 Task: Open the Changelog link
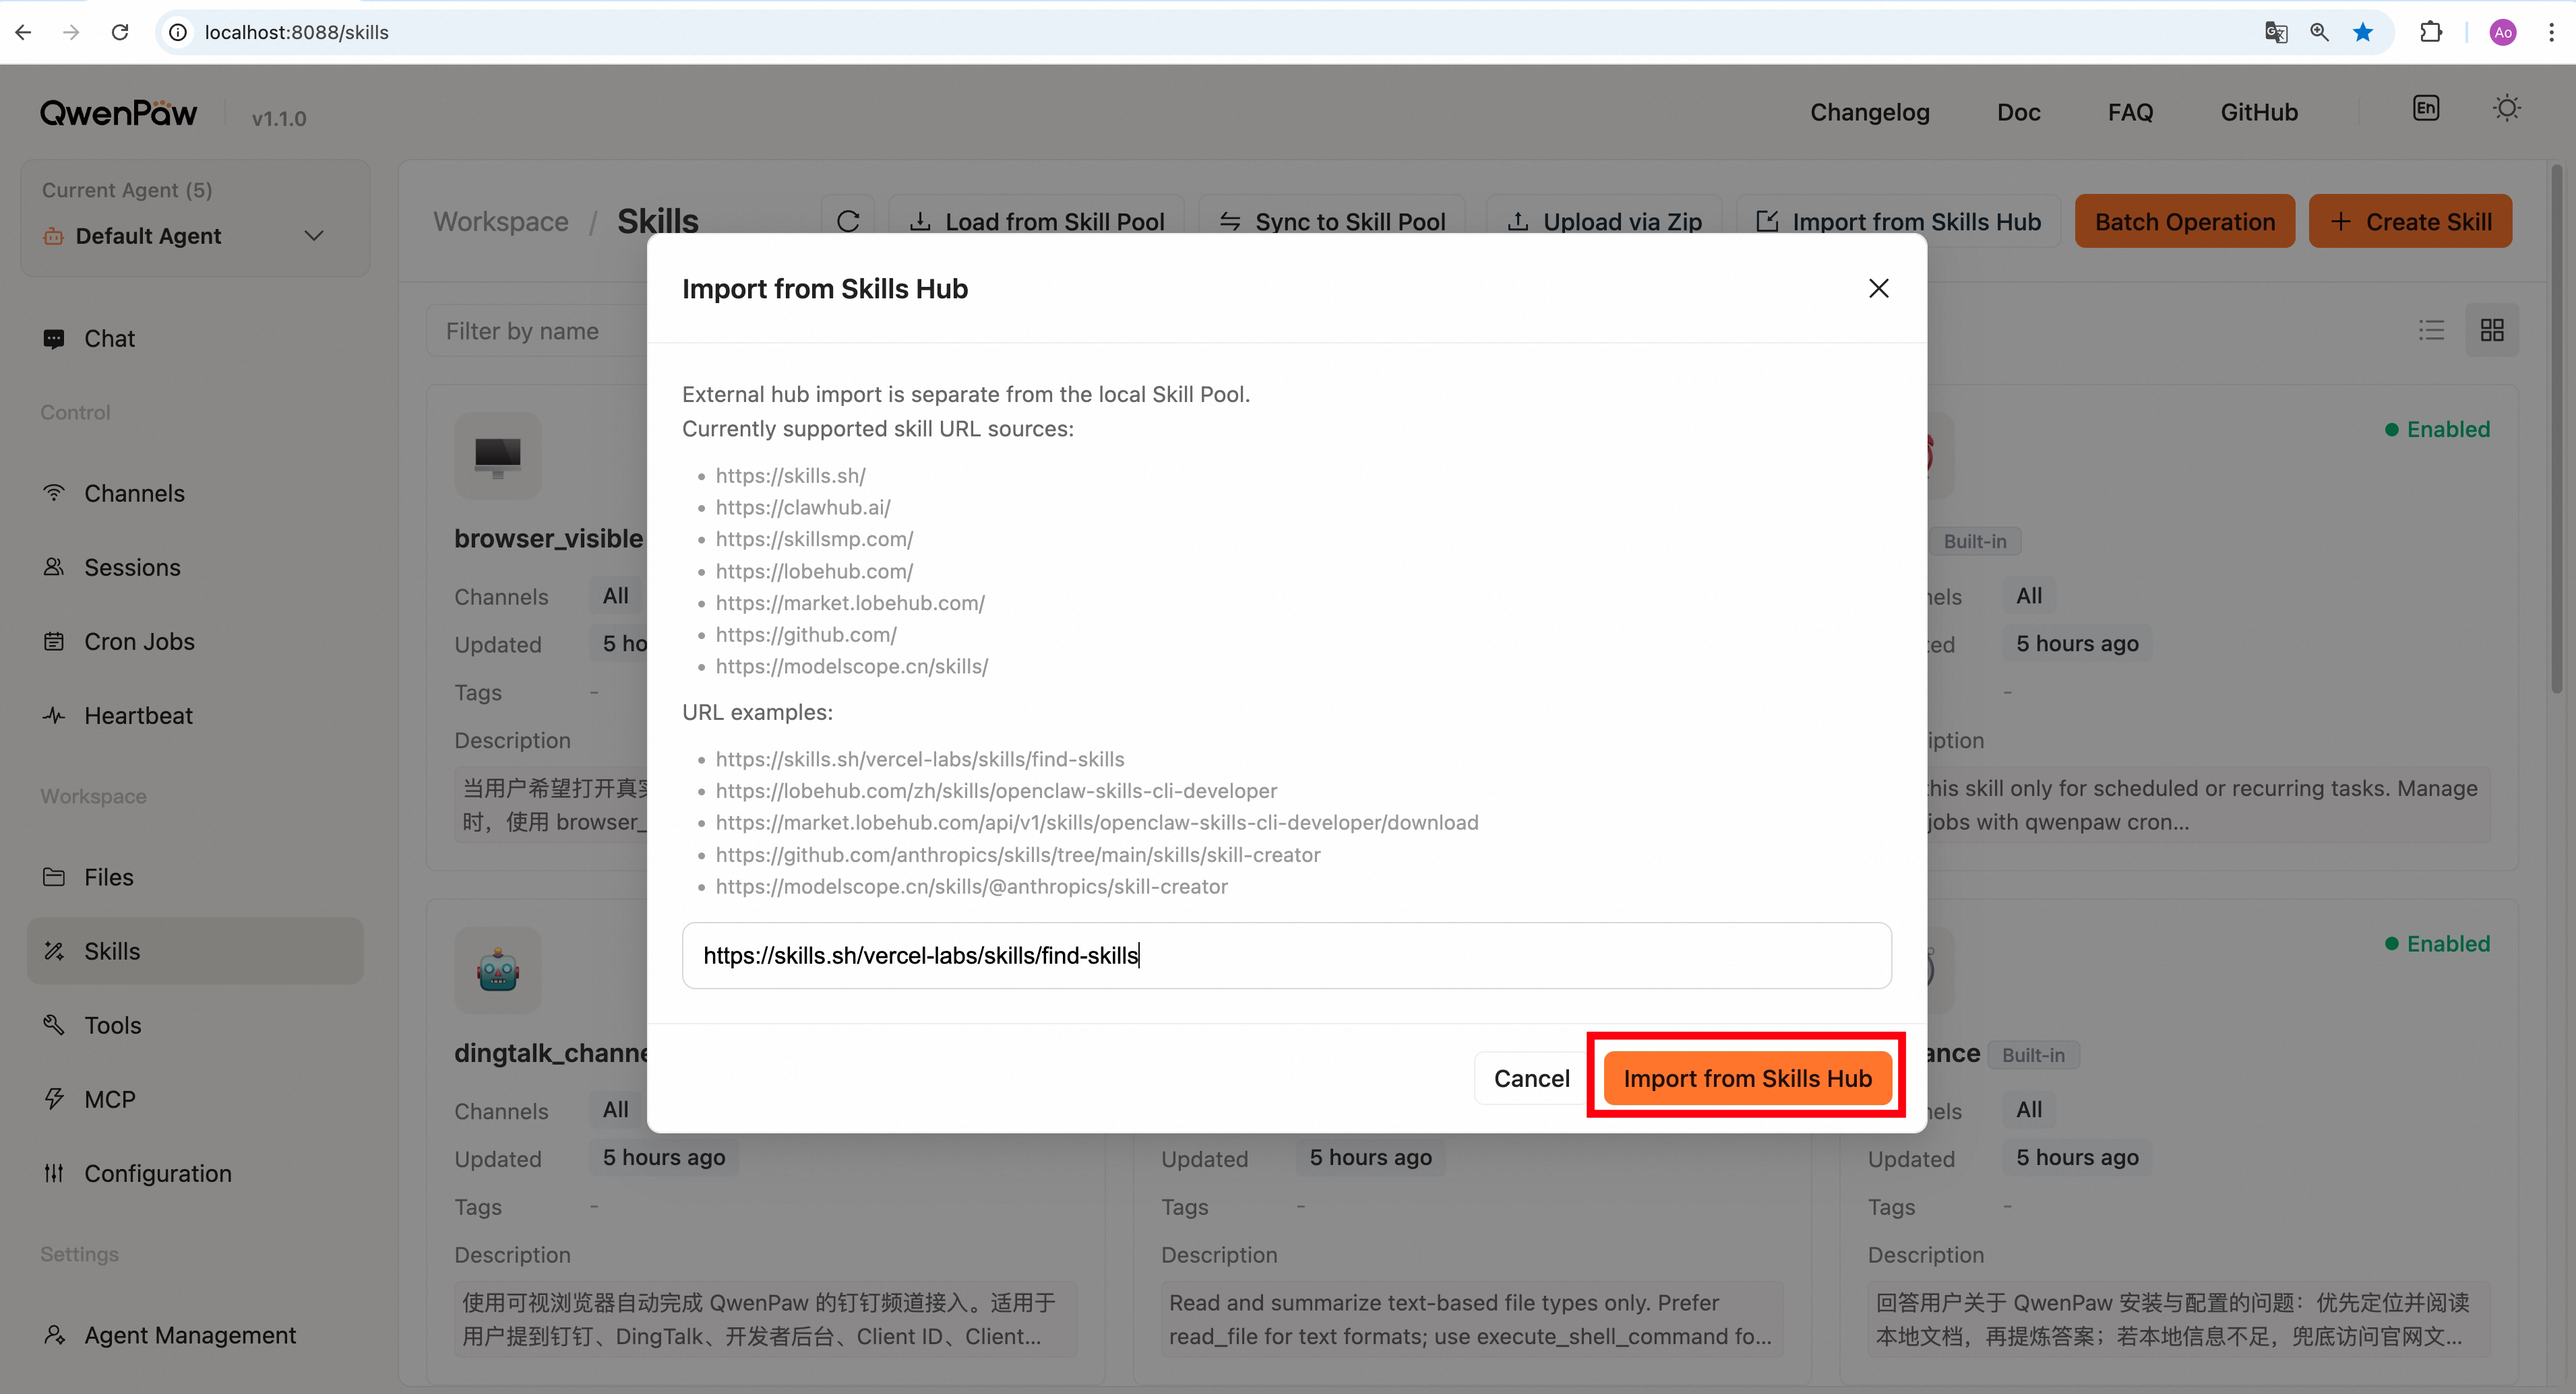1869,112
